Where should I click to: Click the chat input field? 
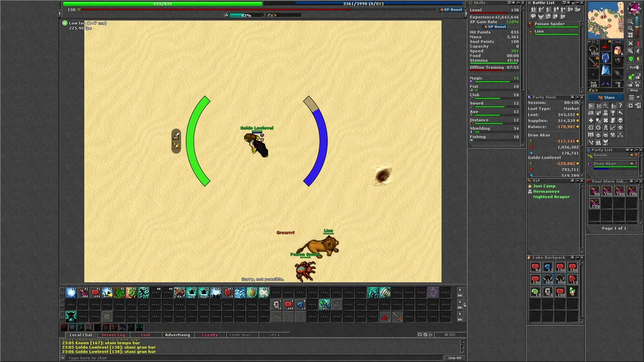[x=254, y=358]
